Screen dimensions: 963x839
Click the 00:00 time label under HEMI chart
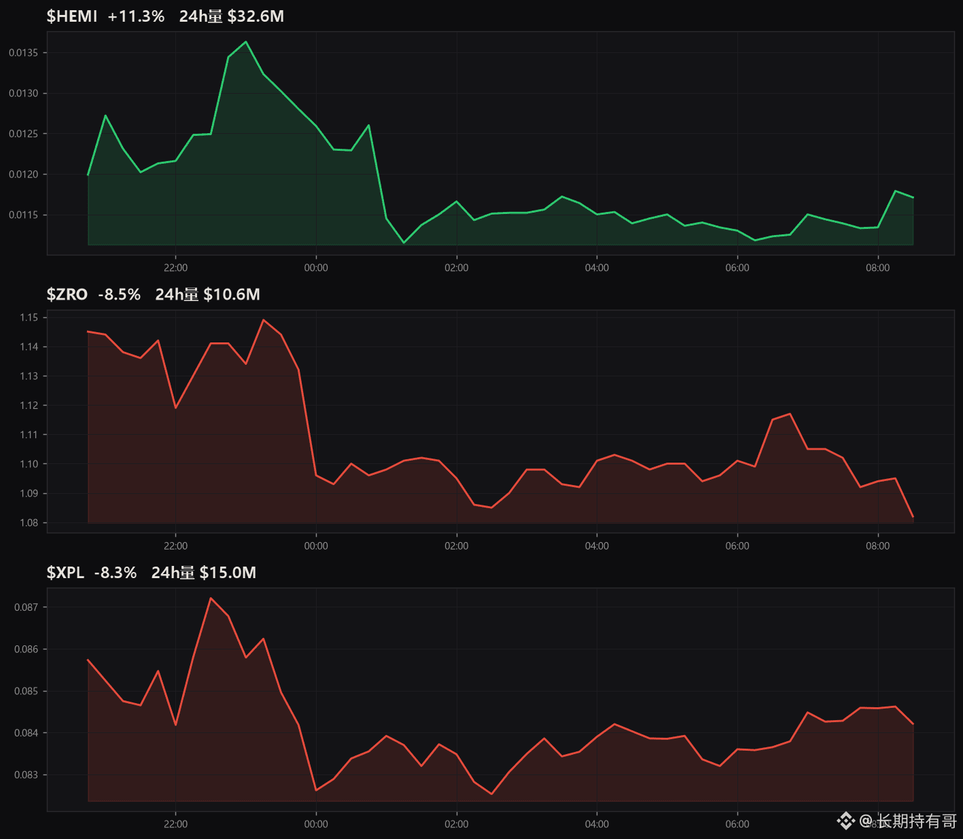pos(316,268)
